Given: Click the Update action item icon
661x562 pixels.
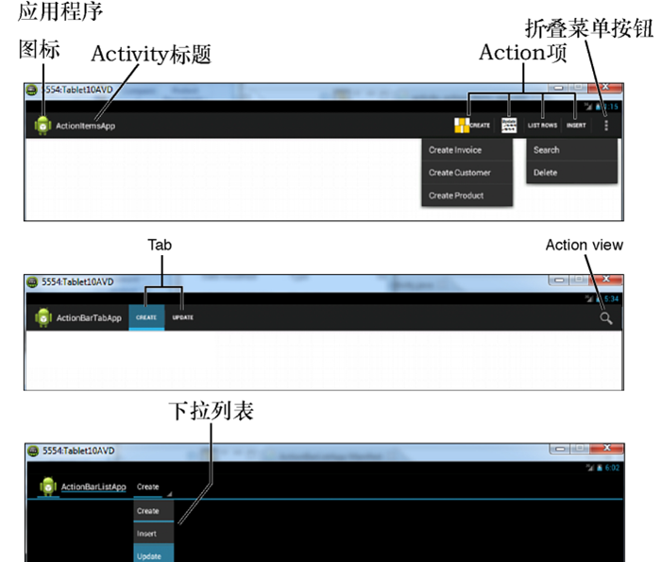Looking at the screenshot, I should [509, 126].
